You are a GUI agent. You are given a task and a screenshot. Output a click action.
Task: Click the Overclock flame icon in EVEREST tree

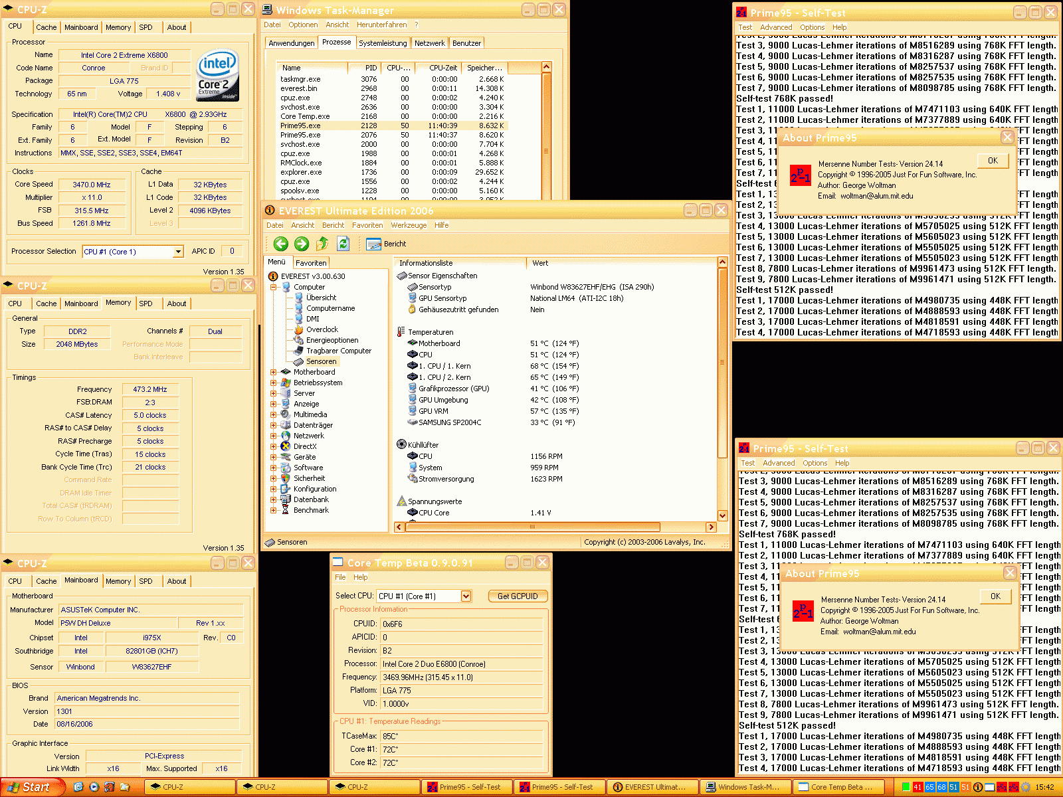(299, 329)
